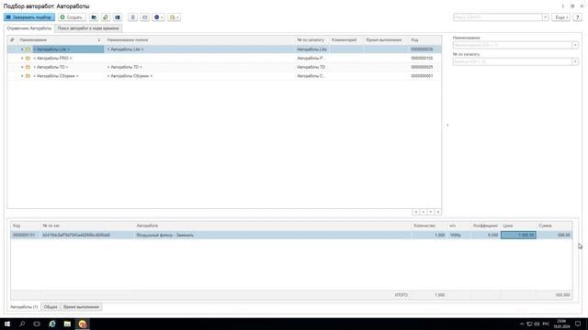The width and height of the screenshot is (588, 330).
Task: Open the dark circle icon dropdown menu
Action: point(159,17)
